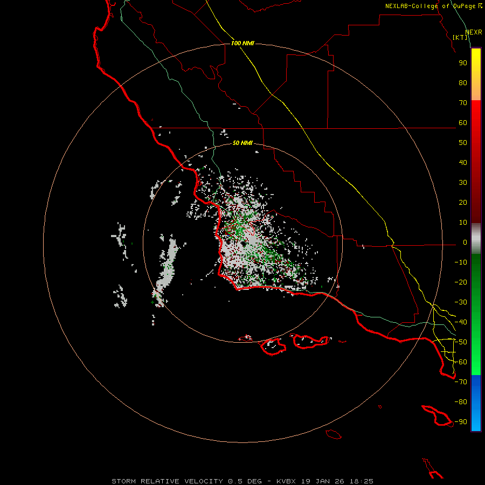485x485 pixels.
Task: Click the 19 JAN 26 date in caption
Action: (x=323, y=481)
